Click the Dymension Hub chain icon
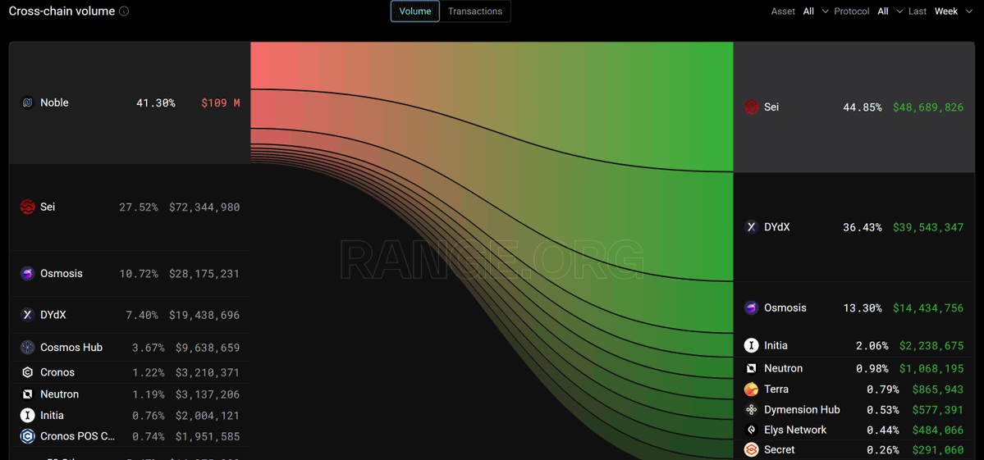Viewport: 984px width, 460px height. [x=751, y=410]
